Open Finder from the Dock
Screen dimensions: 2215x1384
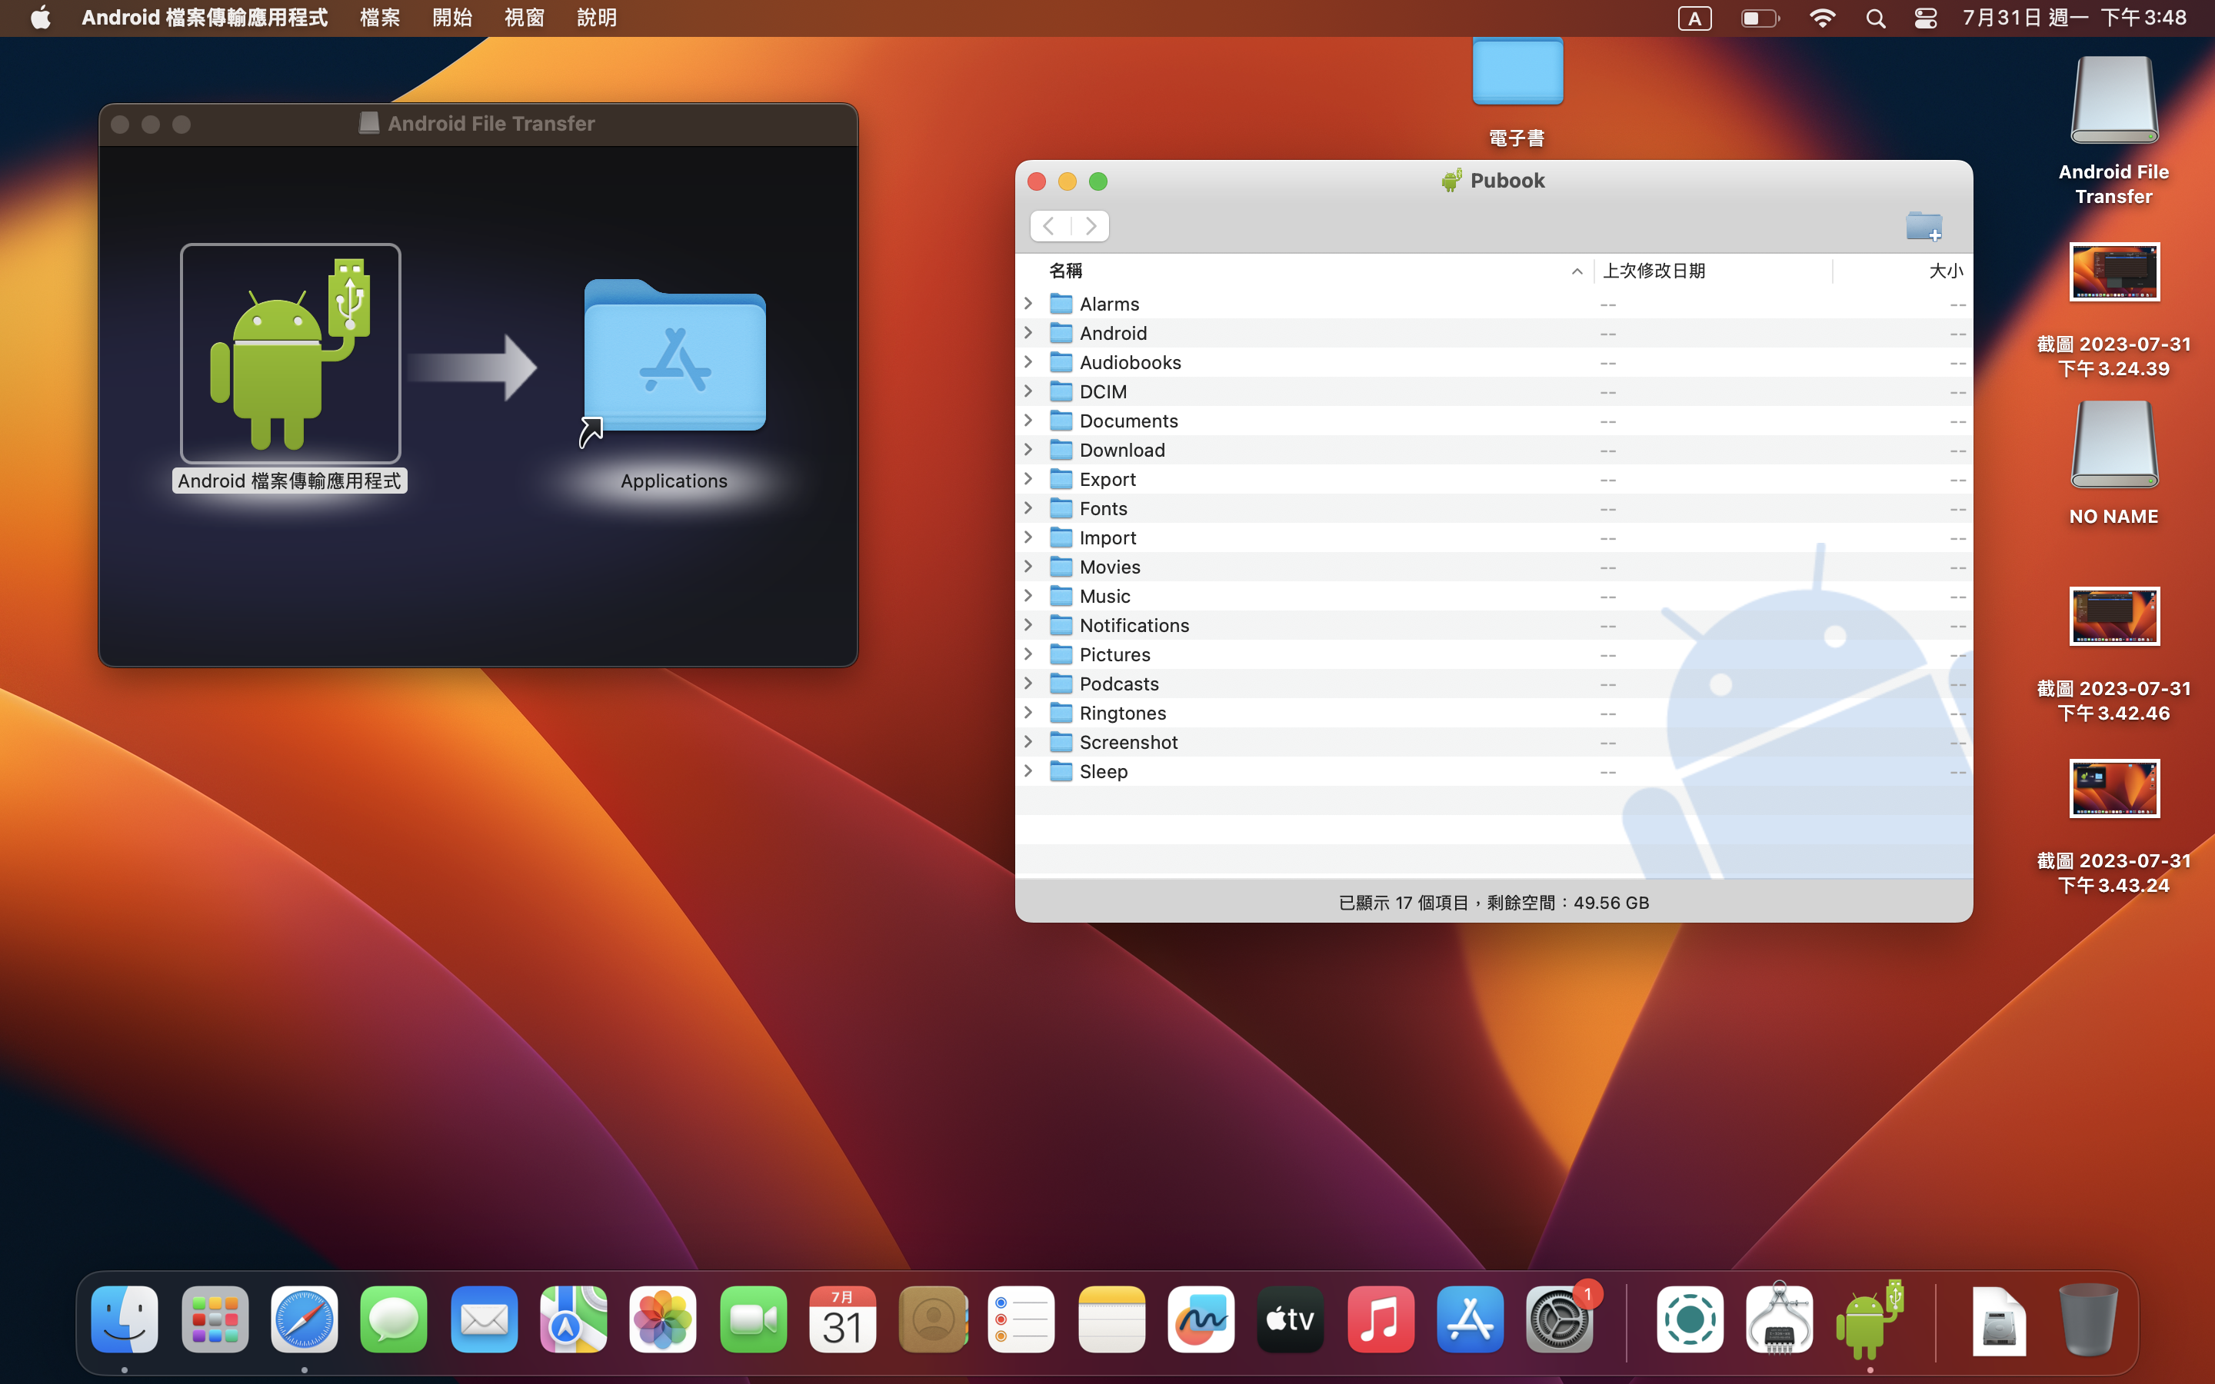125,1319
